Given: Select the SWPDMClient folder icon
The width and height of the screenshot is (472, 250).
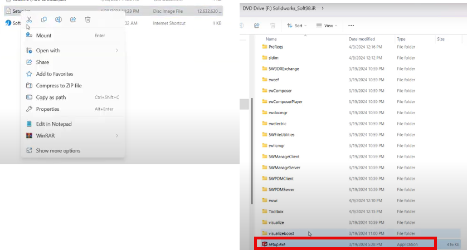Looking at the screenshot, I should 265,178.
